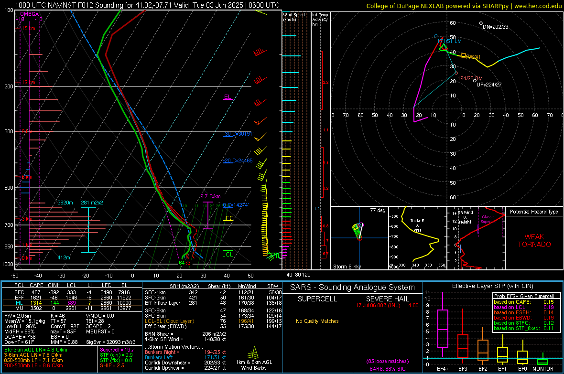Image resolution: width=564 pixels, height=374 pixels.
Task: Click the BRN Shear = 206 m2/s2 line
Action: (185, 334)
